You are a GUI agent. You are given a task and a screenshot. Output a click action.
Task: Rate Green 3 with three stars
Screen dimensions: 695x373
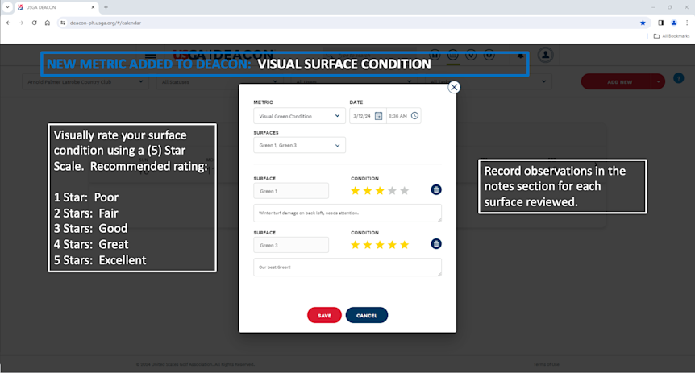coord(380,245)
